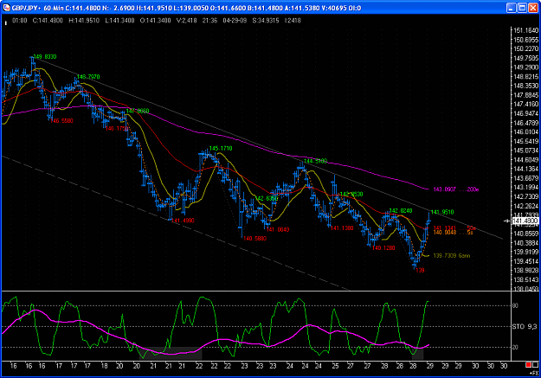Click the 141.9510 latest high label
The width and height of the screenshot is (541, 378).
pos(442,212)
